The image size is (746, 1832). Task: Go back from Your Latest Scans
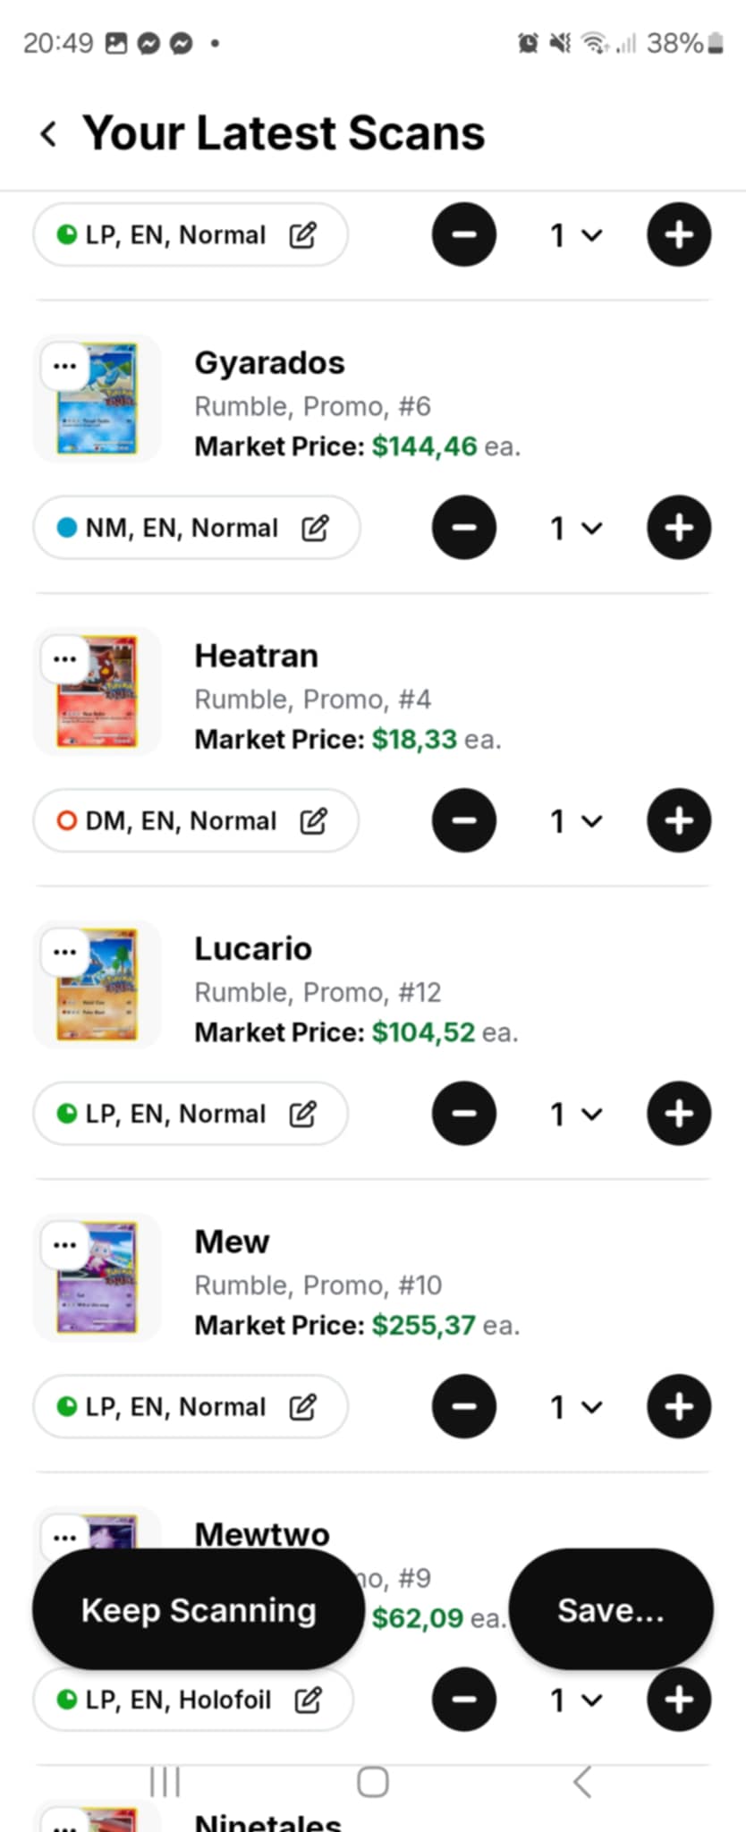pyautogui.click(x=49, y=134)
